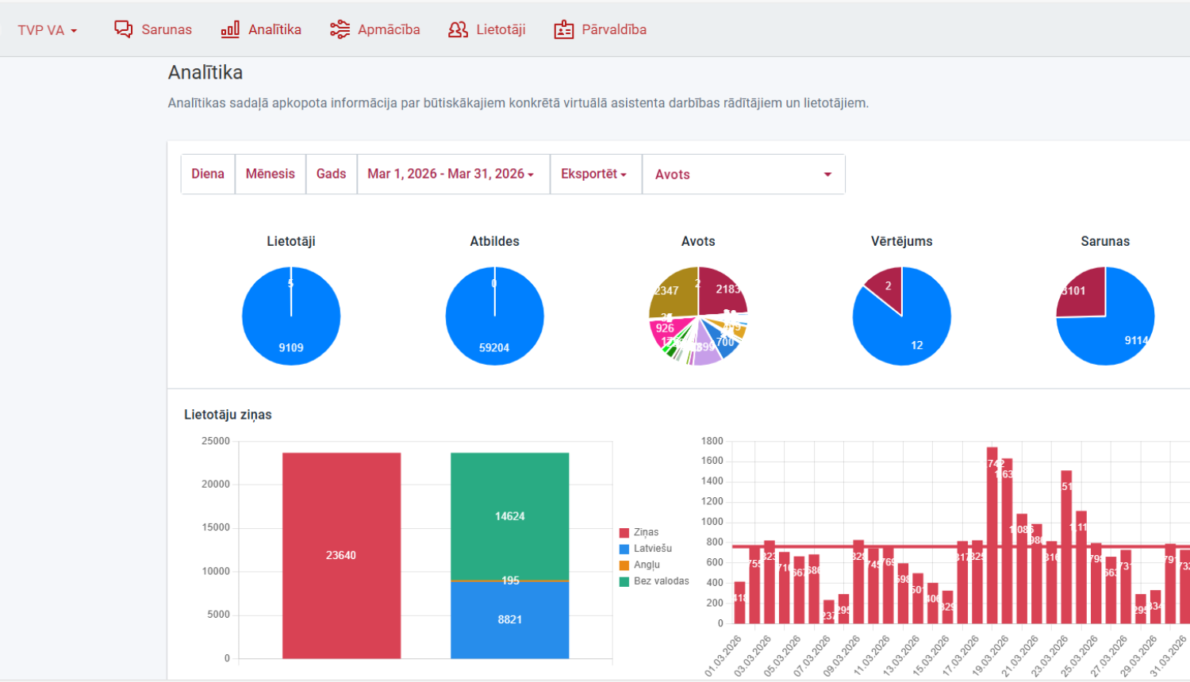
Task: Open the Pārvaldība menu label
Action: pyautogui.click(x=614, y=29)
